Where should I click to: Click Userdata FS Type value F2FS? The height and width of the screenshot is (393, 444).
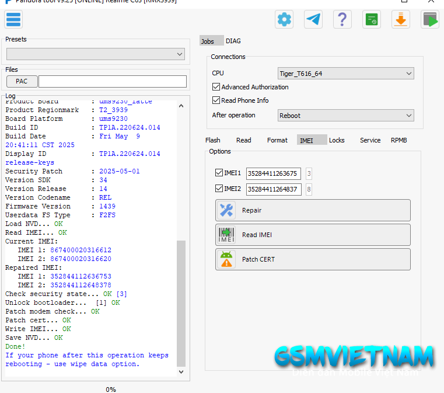pyautogui.click(x=107, y=215)
